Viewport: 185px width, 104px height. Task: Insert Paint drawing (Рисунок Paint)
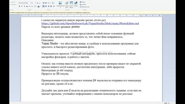67,5
